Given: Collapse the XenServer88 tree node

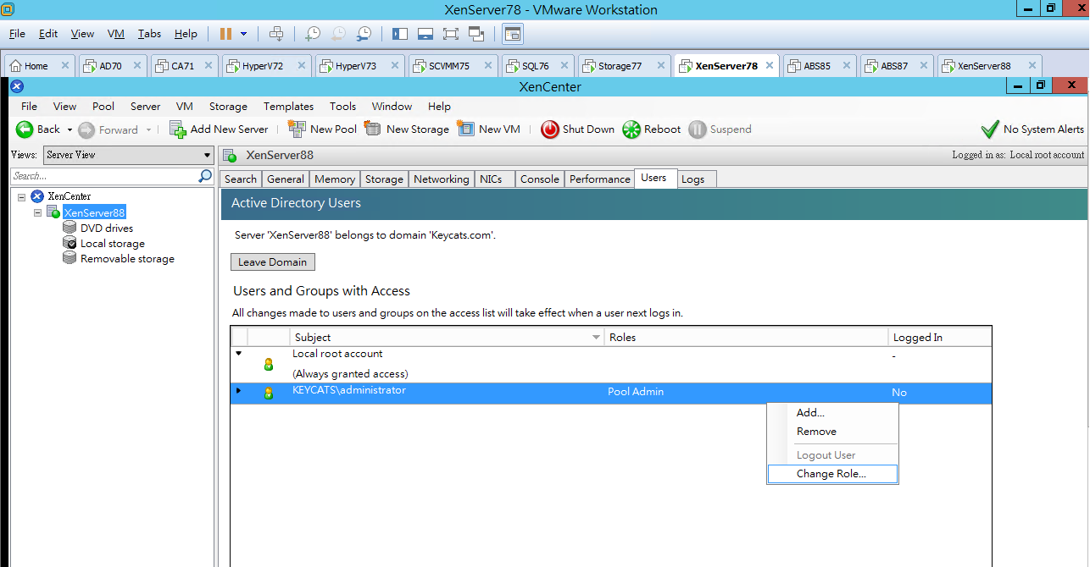Looking at the screenshot, I should tap(38, 212).
